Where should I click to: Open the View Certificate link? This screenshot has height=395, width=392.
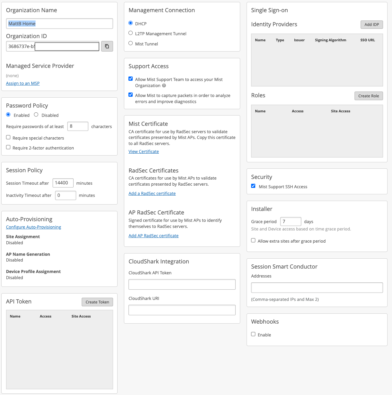(x=143, y=151)
